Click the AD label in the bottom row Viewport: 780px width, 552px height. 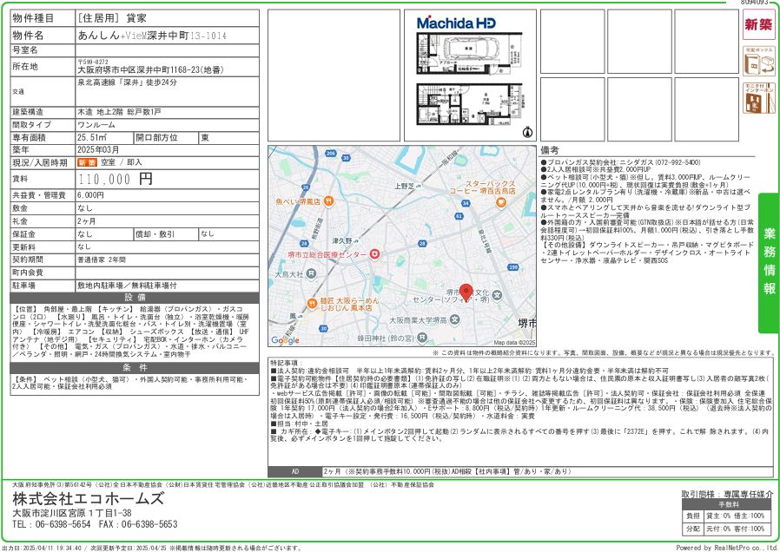[x=295, y=471]
